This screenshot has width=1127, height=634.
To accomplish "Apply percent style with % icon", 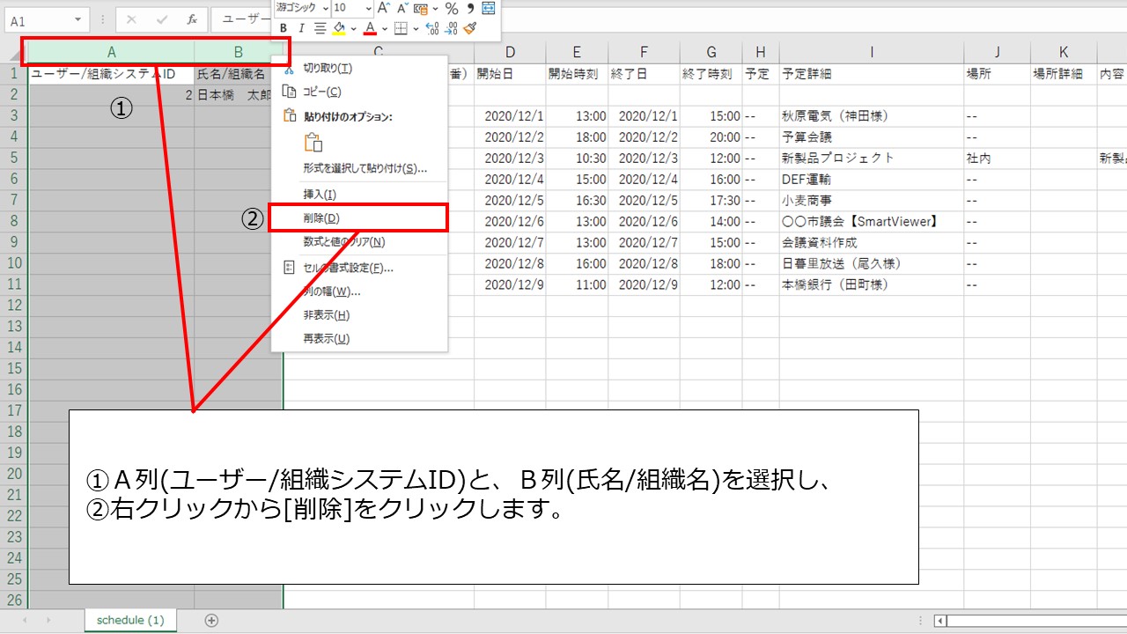I will (451, 8).
